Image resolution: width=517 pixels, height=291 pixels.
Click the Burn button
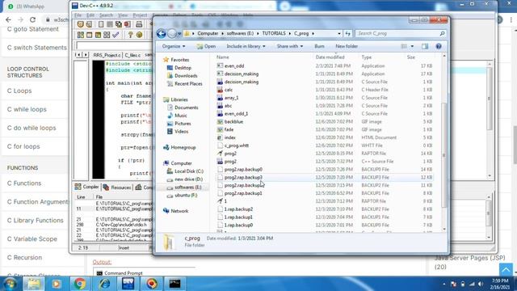(319, 46)
